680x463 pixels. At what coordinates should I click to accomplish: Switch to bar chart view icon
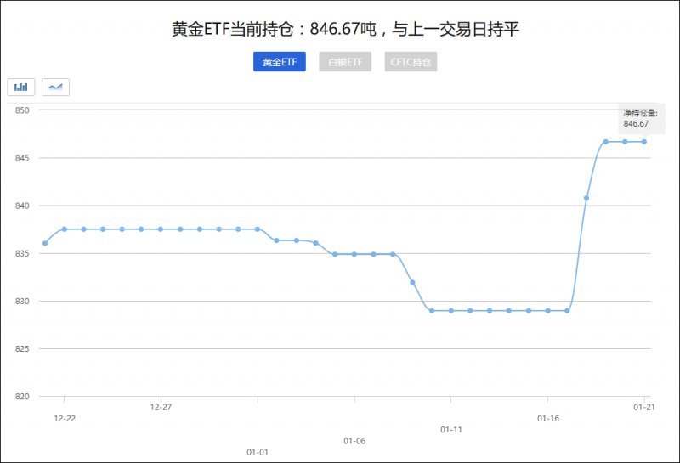[21, 87]
